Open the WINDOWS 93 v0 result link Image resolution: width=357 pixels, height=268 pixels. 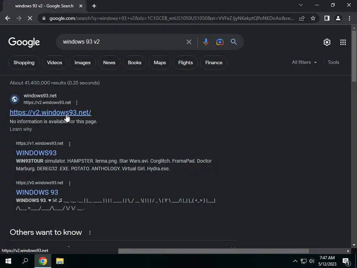tap(37, 192)
